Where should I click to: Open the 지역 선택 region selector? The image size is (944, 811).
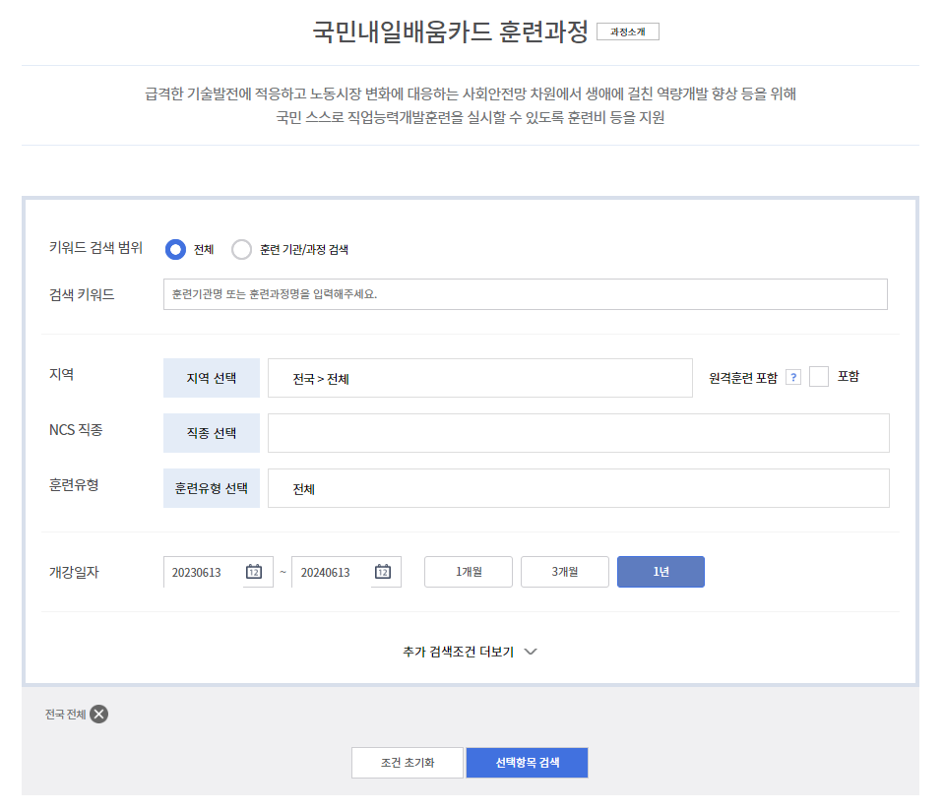(x=211, y=377)
